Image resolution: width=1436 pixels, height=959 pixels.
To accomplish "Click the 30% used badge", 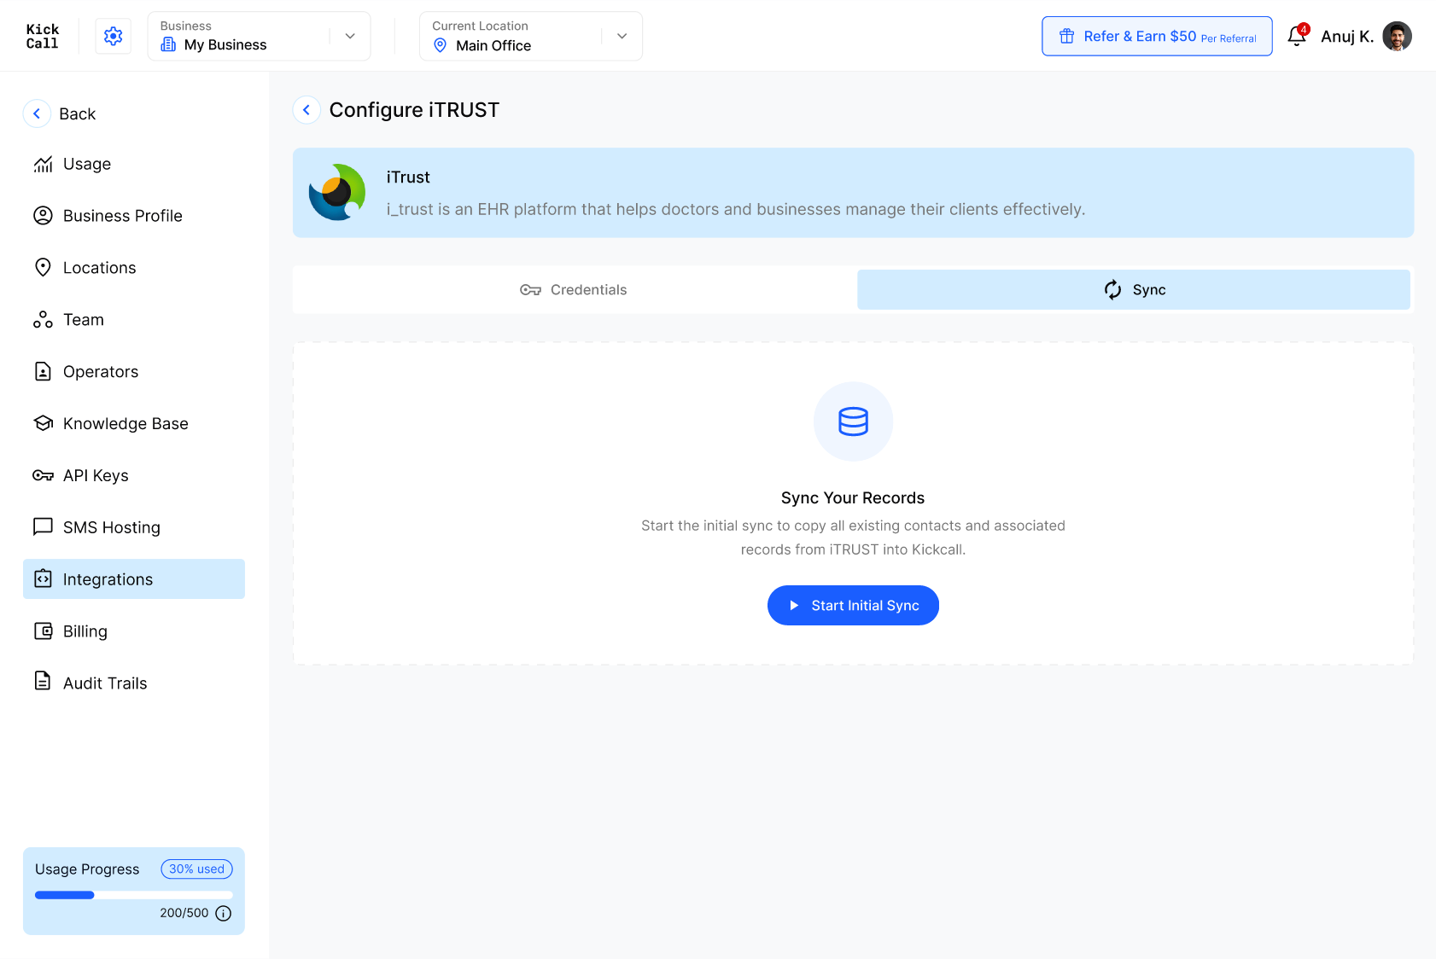I will pyautogui.click(x=197, y=869).
